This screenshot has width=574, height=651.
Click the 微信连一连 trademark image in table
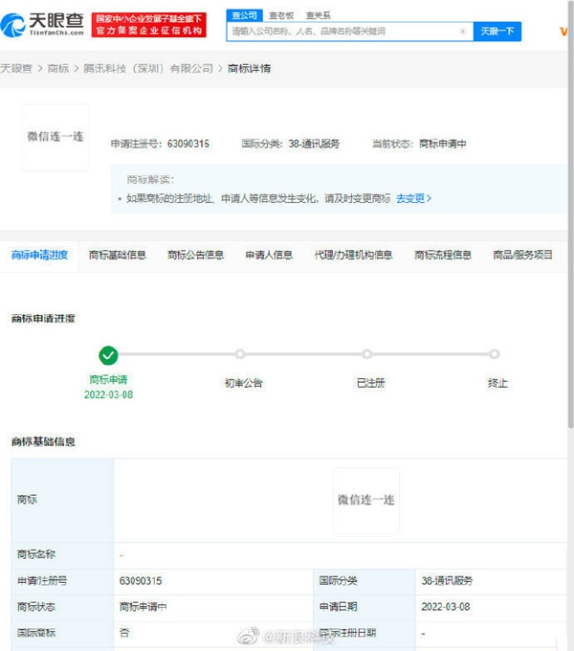point(366,501)
